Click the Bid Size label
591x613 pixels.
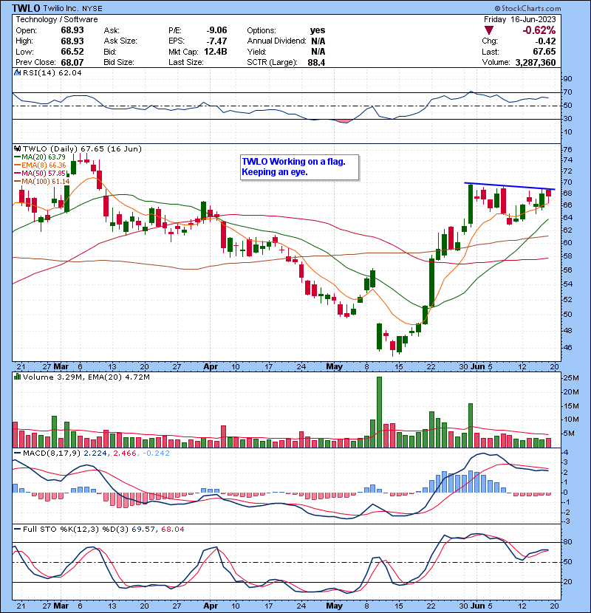(119, 63)
